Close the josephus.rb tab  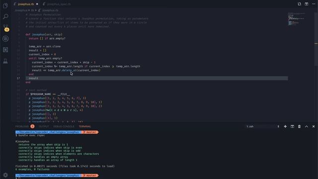(x=37, y=4)
